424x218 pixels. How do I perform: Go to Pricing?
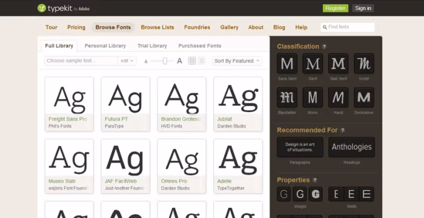[76, 27]
